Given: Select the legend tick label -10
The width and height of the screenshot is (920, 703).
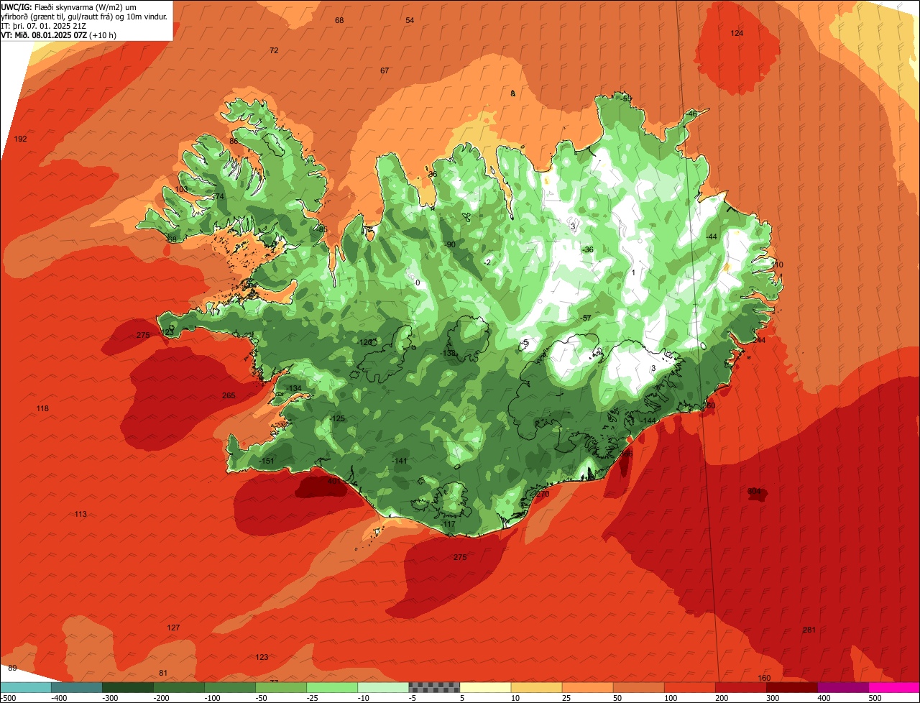Looking at the screenshot, I should click(364, 698).
